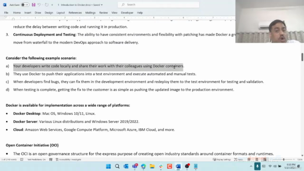Image resolution: width=304 pixels, height=171 pixels.
Task: Click inside the Search box
Action: [158, 5]
